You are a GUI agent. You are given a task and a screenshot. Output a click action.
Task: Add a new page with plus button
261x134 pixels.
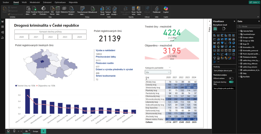tap(43, 131)
